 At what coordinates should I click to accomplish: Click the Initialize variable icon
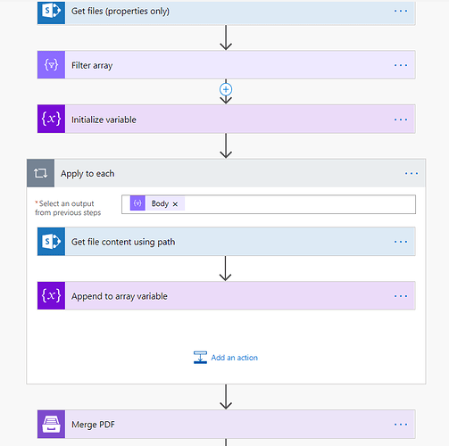pos(51,119)
